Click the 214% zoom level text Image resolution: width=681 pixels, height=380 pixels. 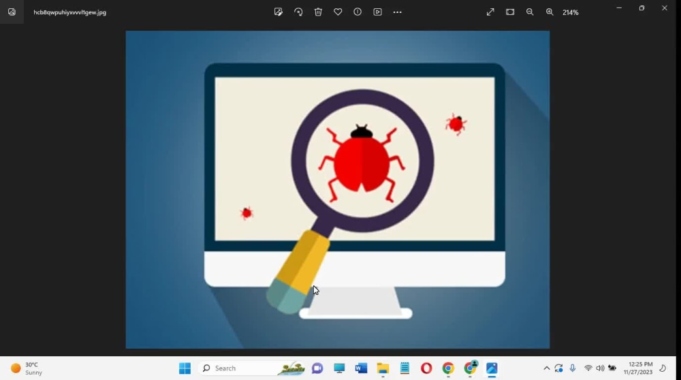tap(570, 12)
